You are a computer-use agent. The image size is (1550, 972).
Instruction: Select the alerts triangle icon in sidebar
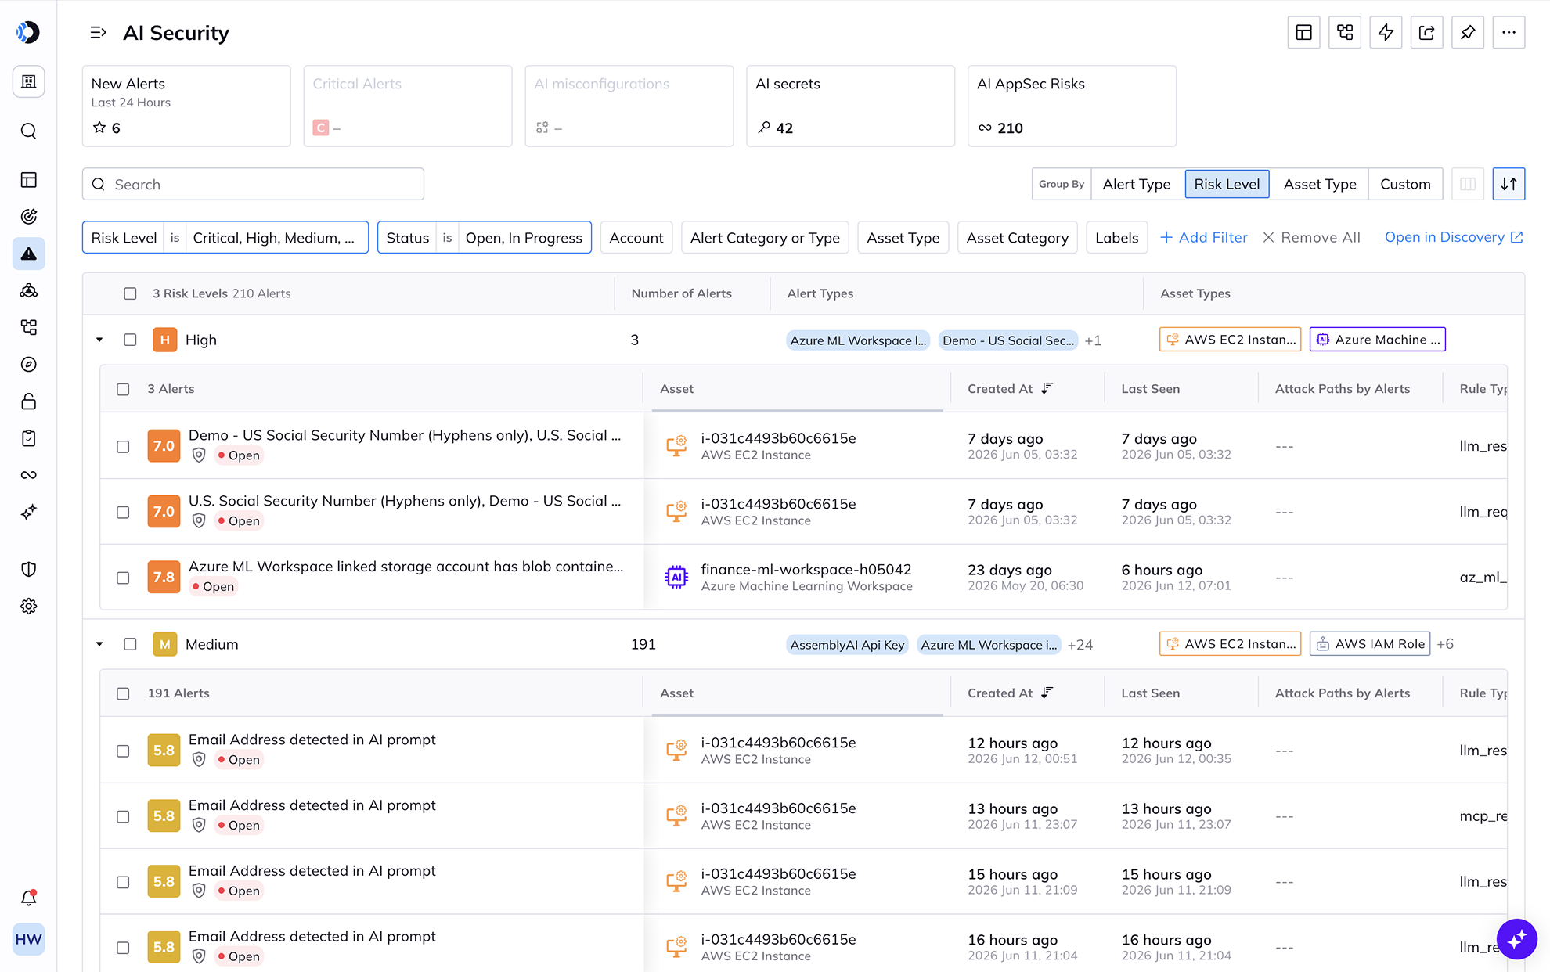pyautogui.click(x=28, y=254)
